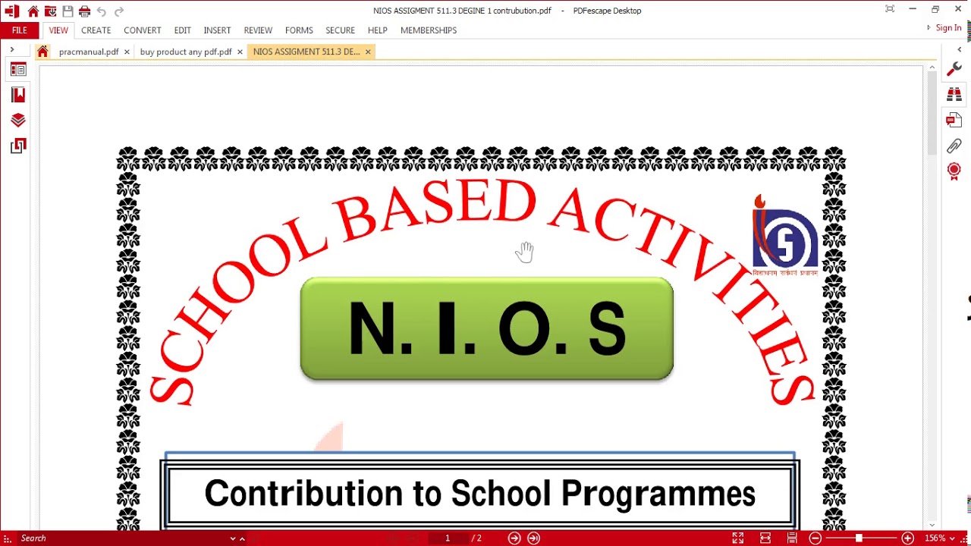Screen dimensions: 971x546
Task: Click the current page number field
Action: [448, 538]
